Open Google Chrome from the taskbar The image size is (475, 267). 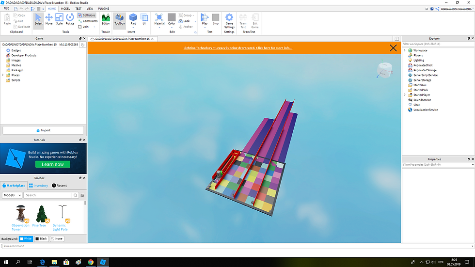coord(91,262)
